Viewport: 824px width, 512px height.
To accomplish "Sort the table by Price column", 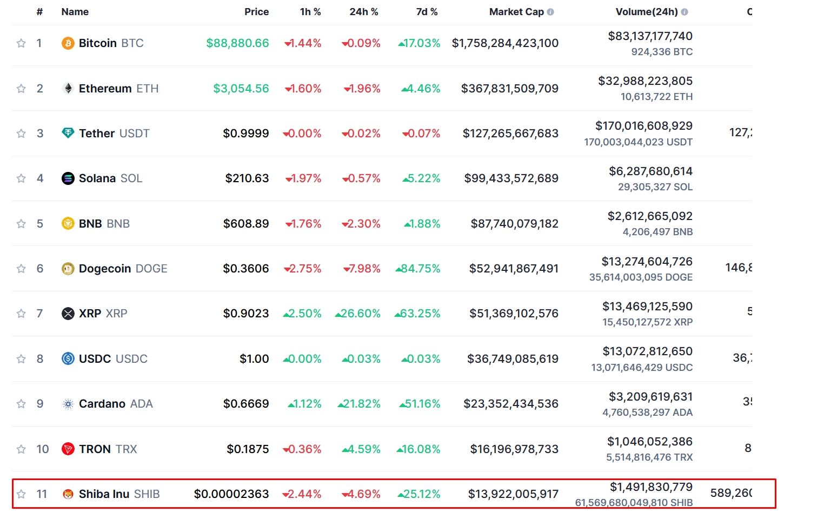I will pyautogui.click(x=256, y=11).
